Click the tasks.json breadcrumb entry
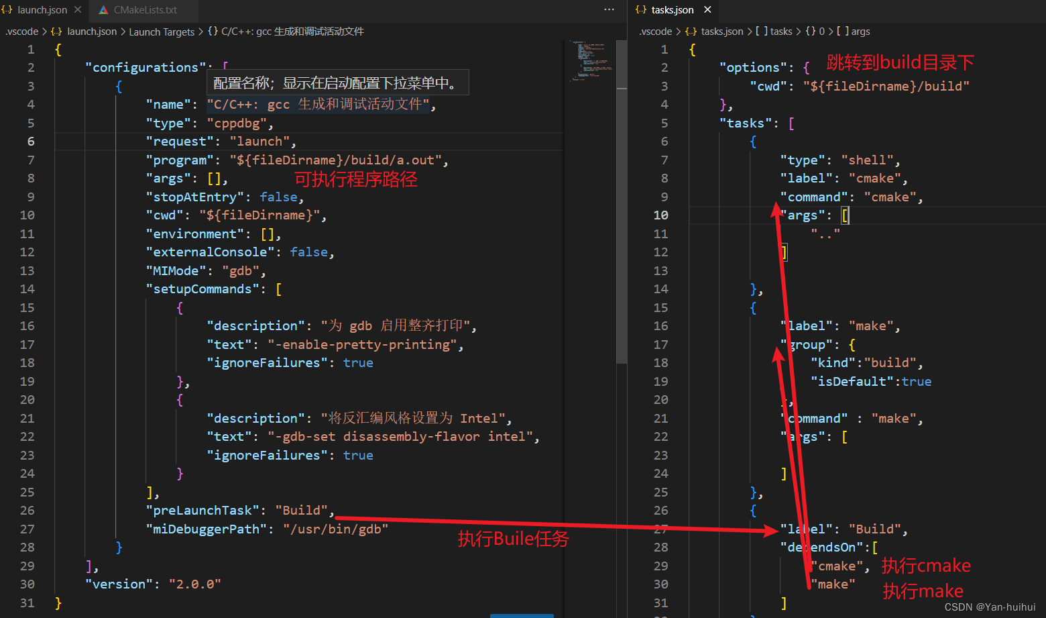1046x618 pixels. (x=721, y=31)
